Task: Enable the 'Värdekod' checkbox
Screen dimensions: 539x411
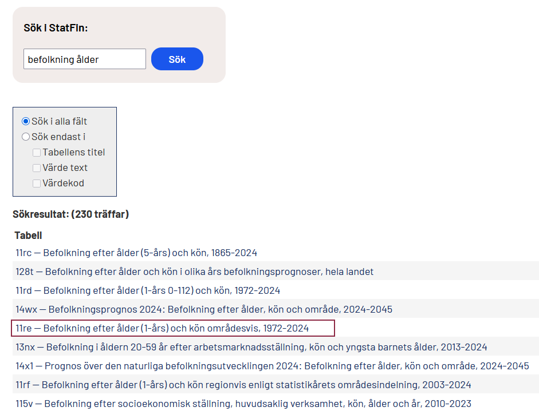Action: click(x=37, y=183)
